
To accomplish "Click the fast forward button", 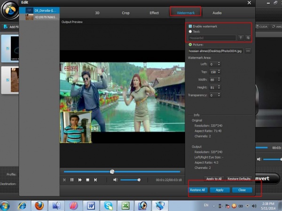I will click(x=80, y=180).
